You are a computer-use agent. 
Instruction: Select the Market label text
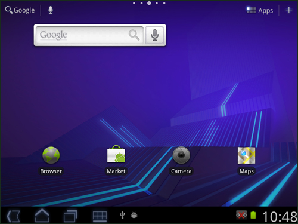click(116, 171)
